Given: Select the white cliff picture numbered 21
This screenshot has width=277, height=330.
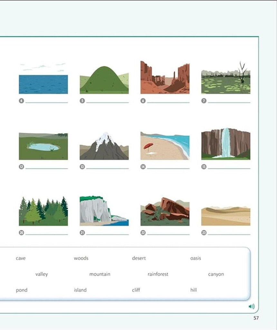Looking at the screenshot, I should click(x=104, y=211).
